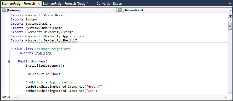
Task: Click the editor split window handle
Action: [x=230, y=15]
